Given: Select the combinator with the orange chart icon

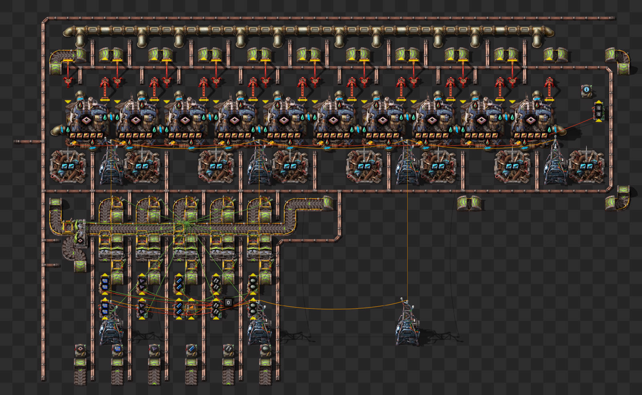Looking at the screenshot, I should pyautogui.click(x=191, y=309).
